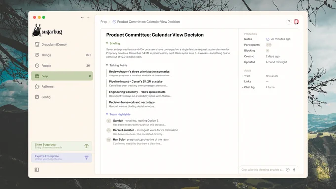Click the Oraculum workspace icon
Screen dimensions: 336x189
(37, 44)
